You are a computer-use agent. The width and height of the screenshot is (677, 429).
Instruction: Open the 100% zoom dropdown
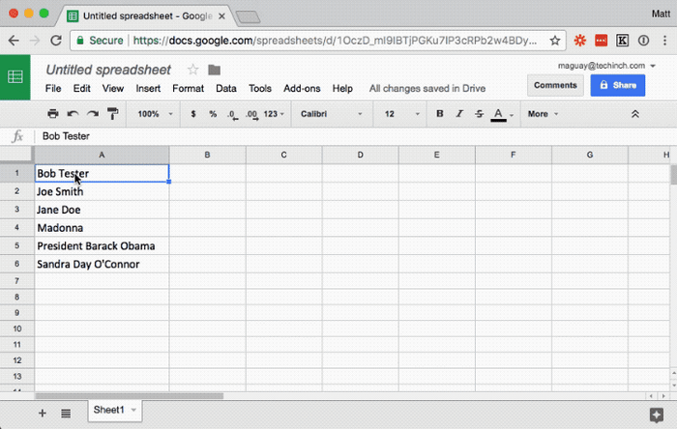tap(155, 114)
